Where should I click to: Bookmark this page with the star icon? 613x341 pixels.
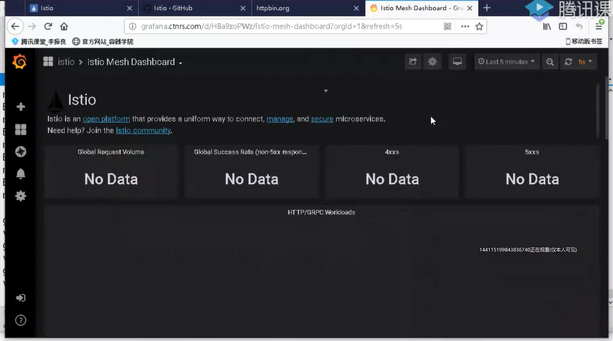click(480, 26)
